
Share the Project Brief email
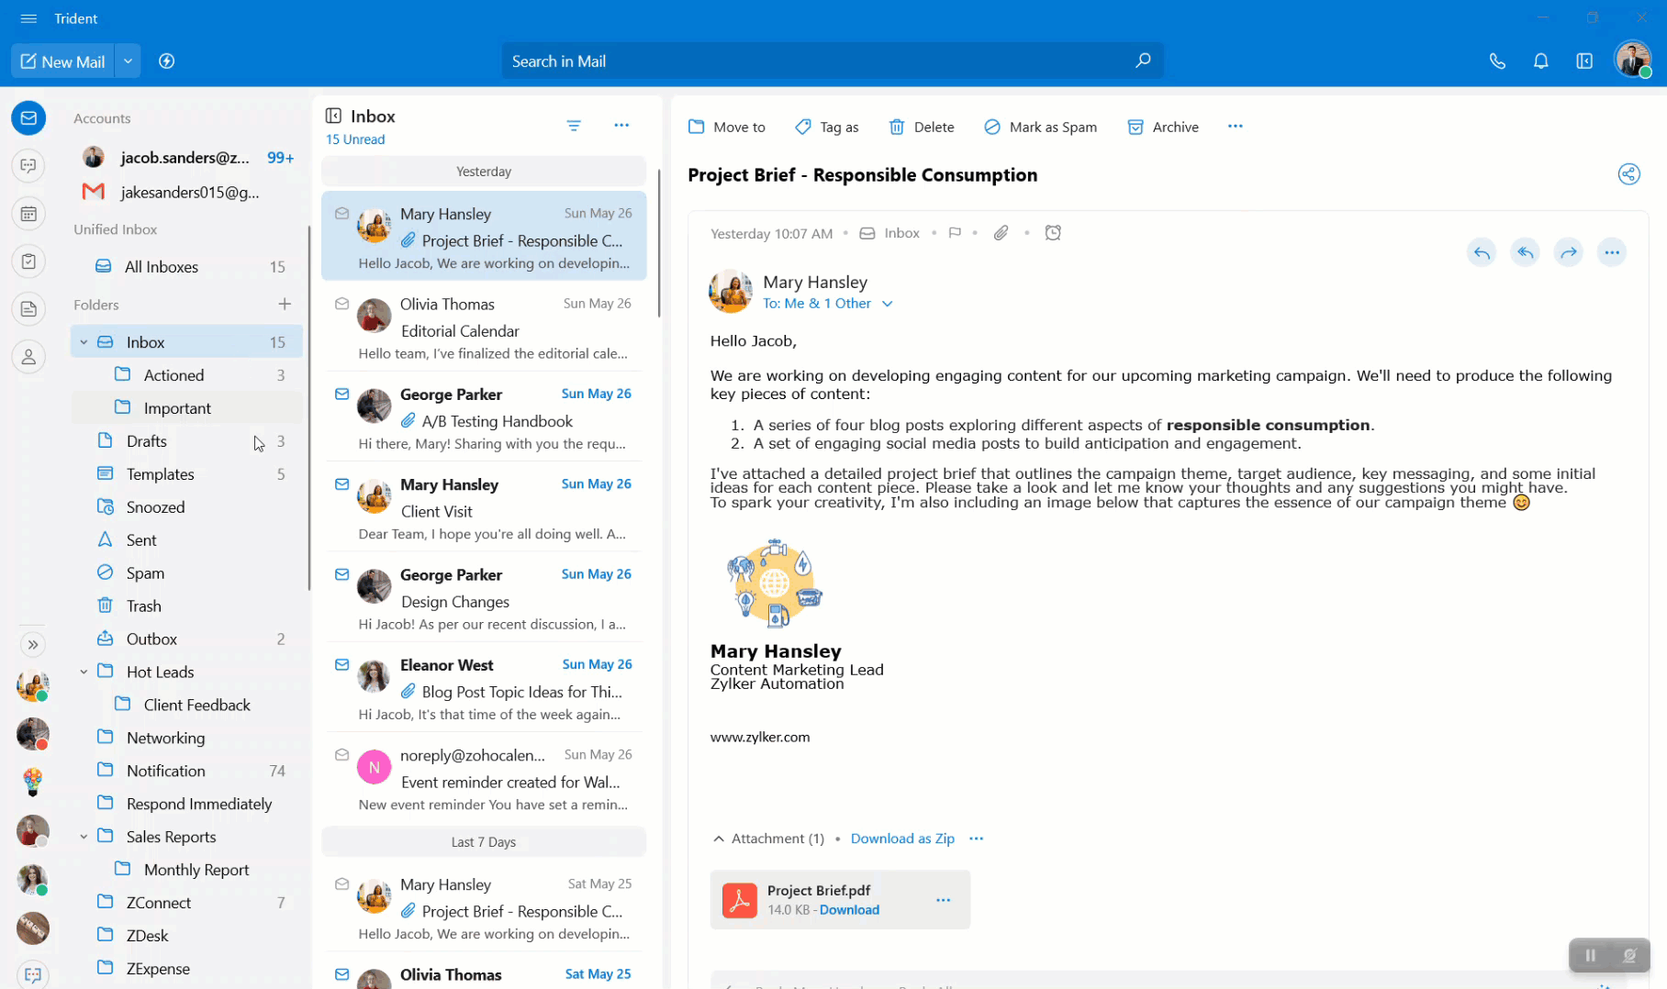point(1628,174)
